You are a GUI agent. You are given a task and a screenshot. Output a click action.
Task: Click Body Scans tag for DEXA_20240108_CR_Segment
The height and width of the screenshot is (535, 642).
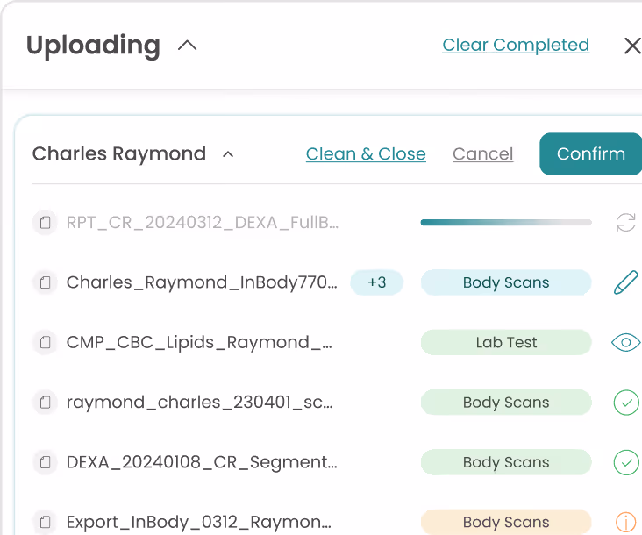point(506,462)
